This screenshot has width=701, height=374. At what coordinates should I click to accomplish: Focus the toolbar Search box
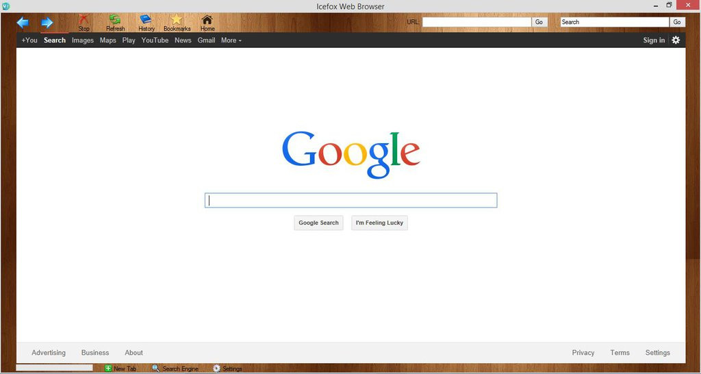tap(615, 22)
